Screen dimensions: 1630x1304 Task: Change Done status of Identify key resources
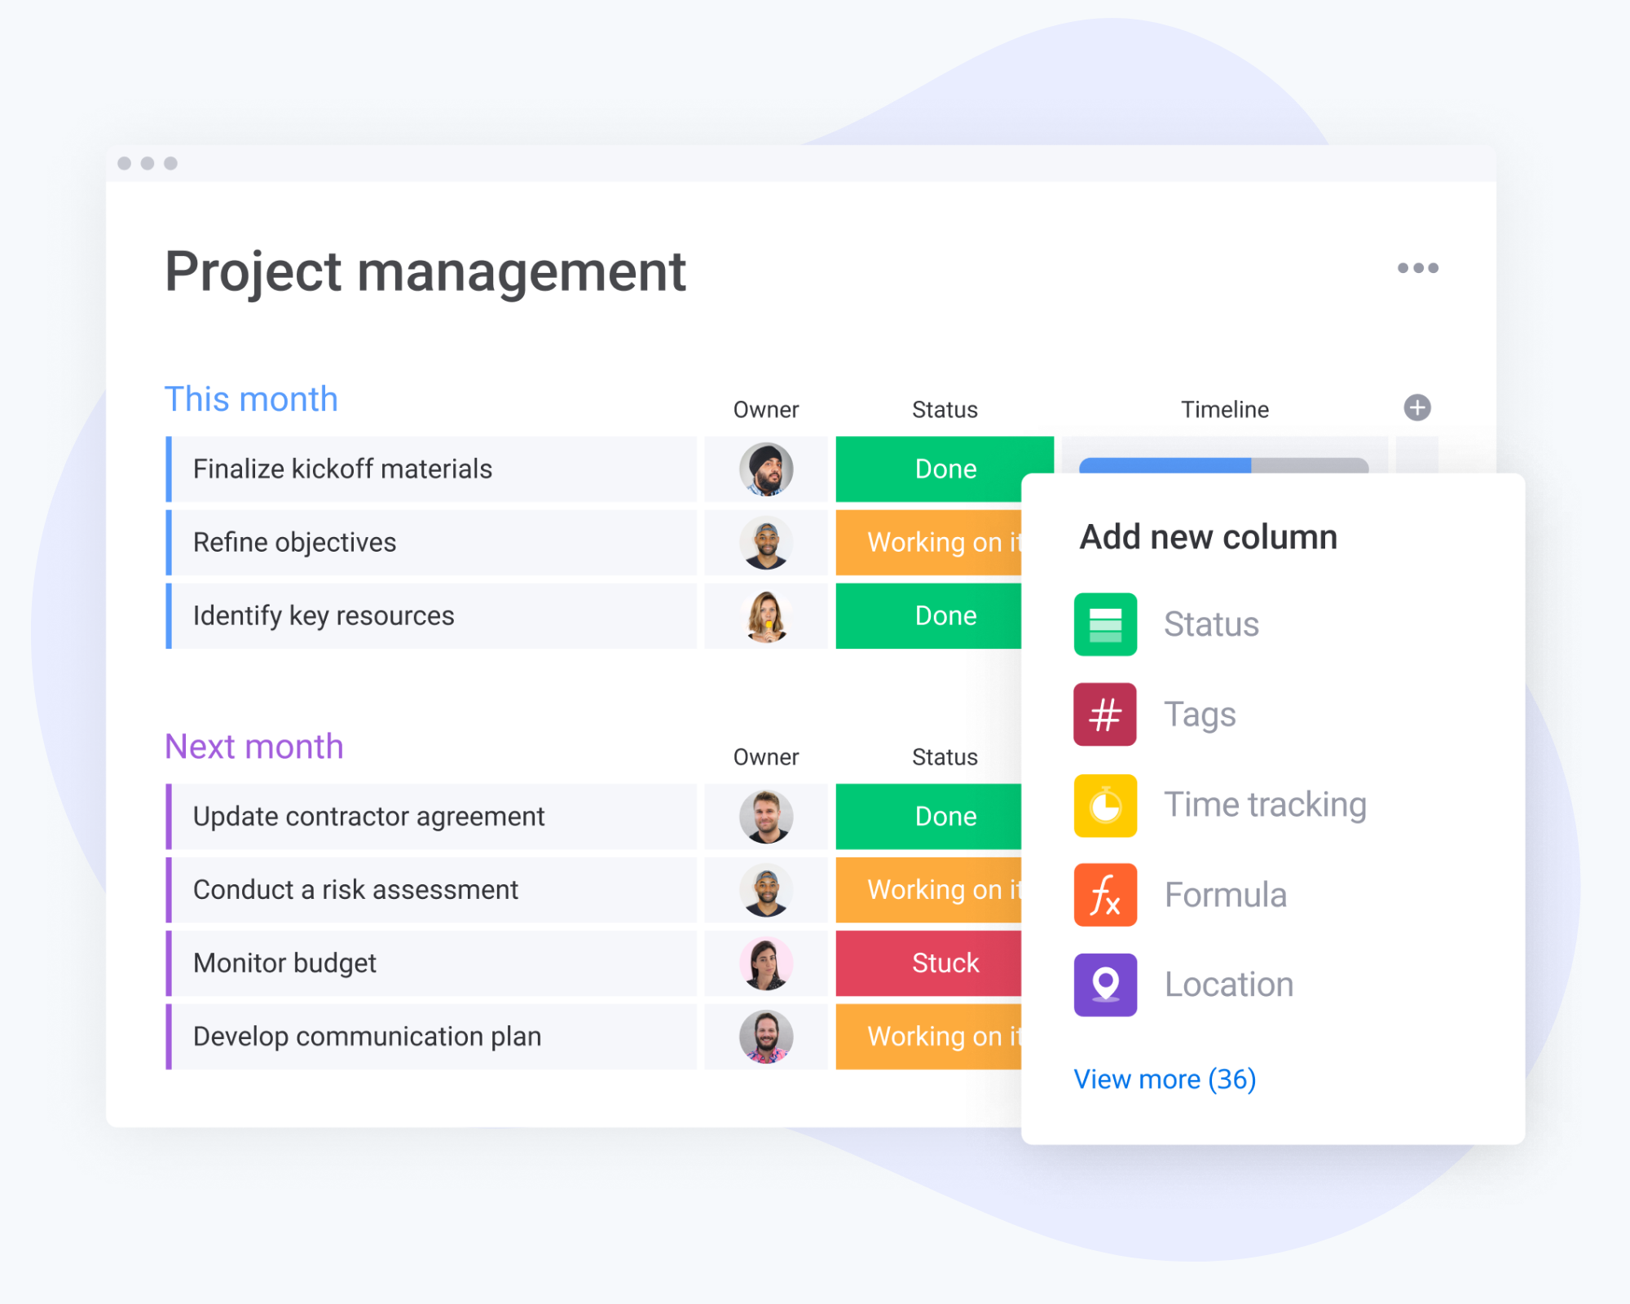[928, 616]
